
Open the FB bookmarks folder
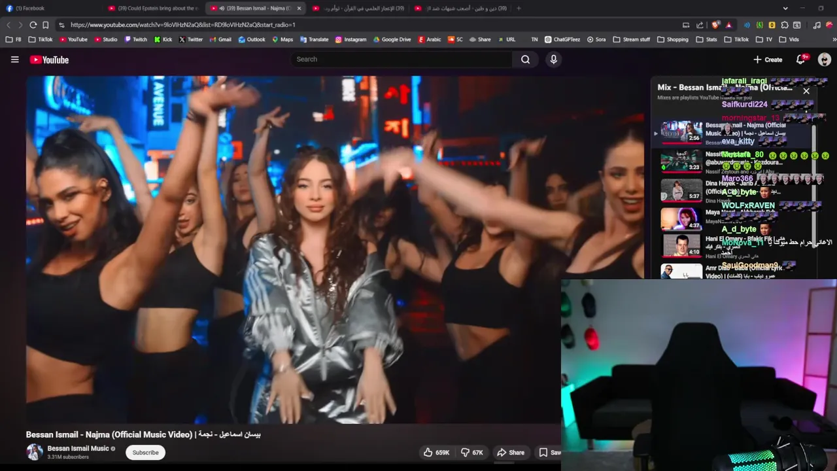click(13, 39)
